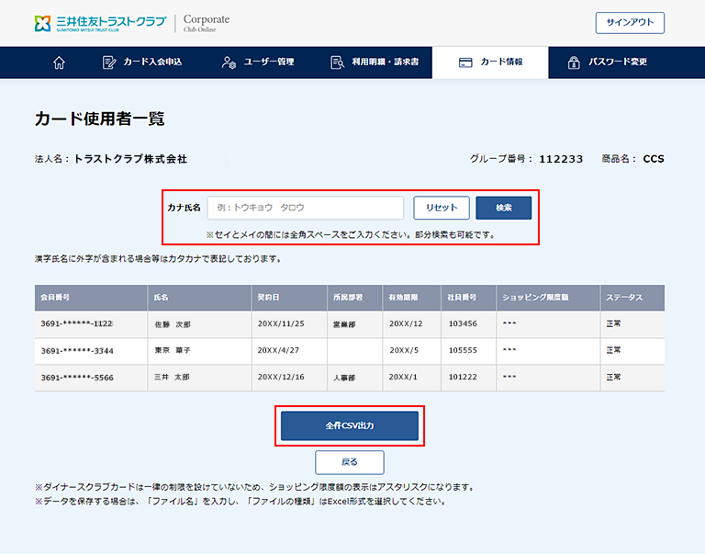Click employee number 105555
The width and height of the screenshot is (705, 555).
pos(463,350)
